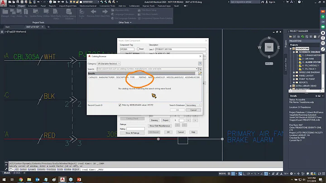Click the Next DWG arrow icon
Screen dimensions: 326x183
pos(105,13)
